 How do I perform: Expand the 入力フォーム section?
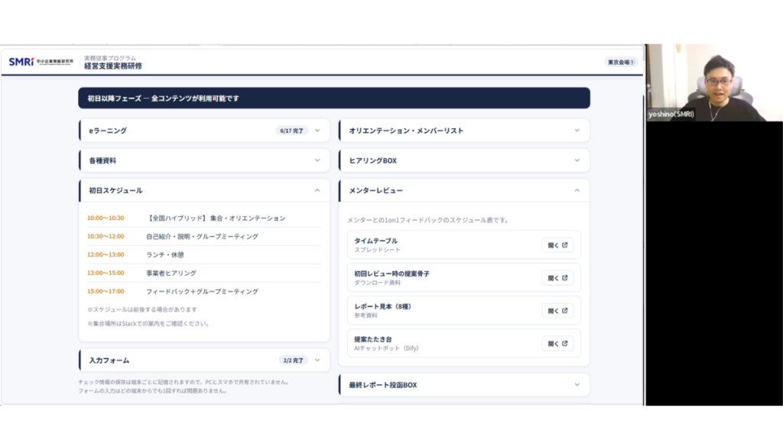pos(317,360)
